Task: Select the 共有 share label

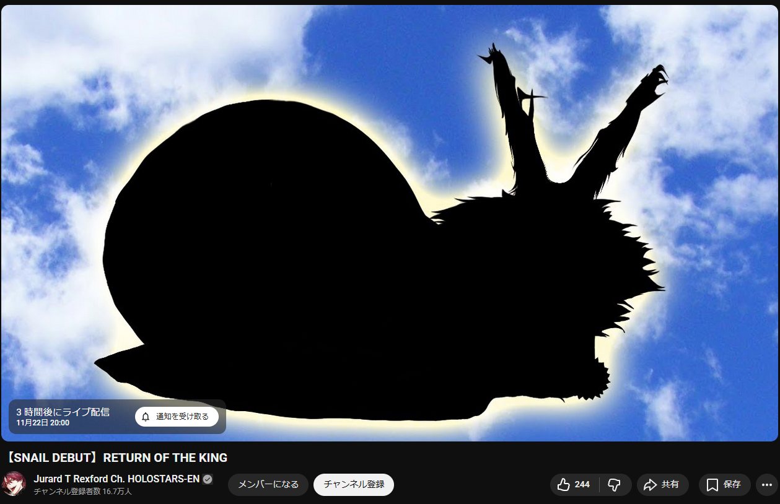Action: click(x=670, y=484)
